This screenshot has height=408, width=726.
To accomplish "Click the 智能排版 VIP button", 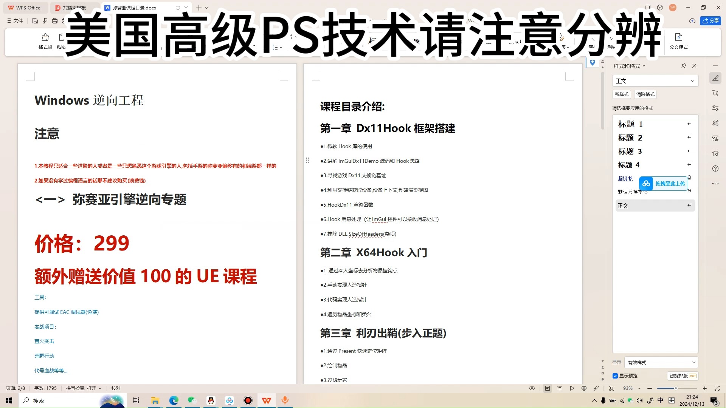I will (683, 376).
